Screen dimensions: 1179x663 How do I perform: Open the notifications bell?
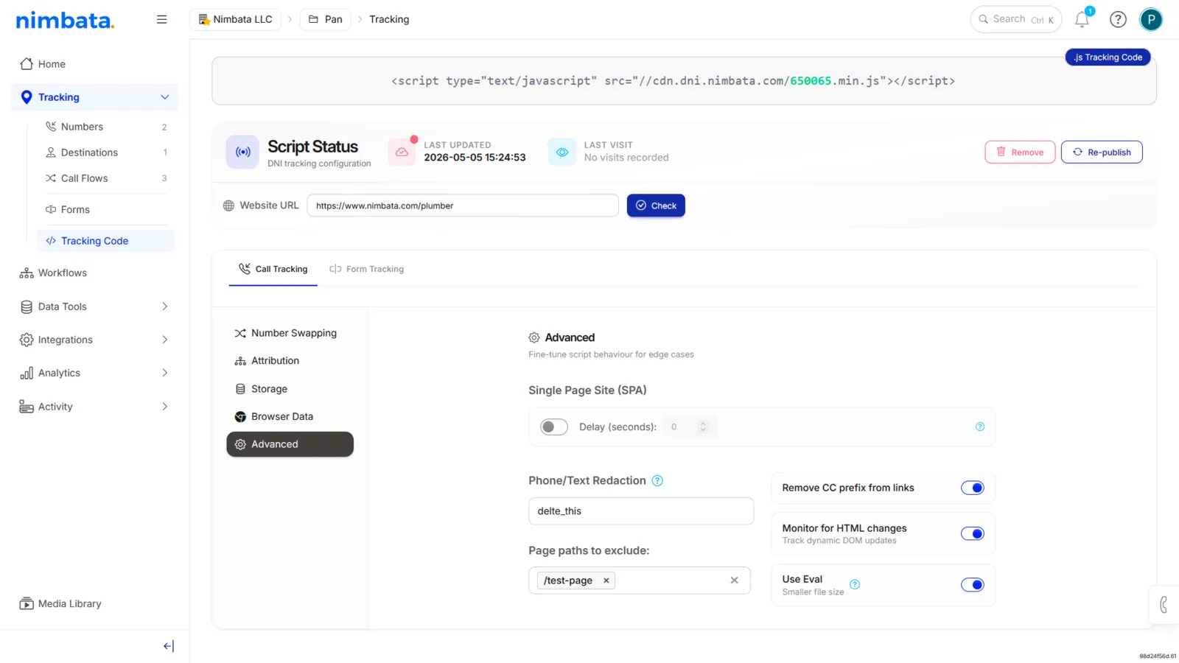[x=1082, y=19]
